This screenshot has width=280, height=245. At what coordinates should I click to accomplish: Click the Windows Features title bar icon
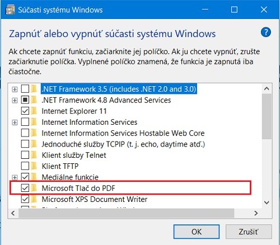tap(10, 10)
